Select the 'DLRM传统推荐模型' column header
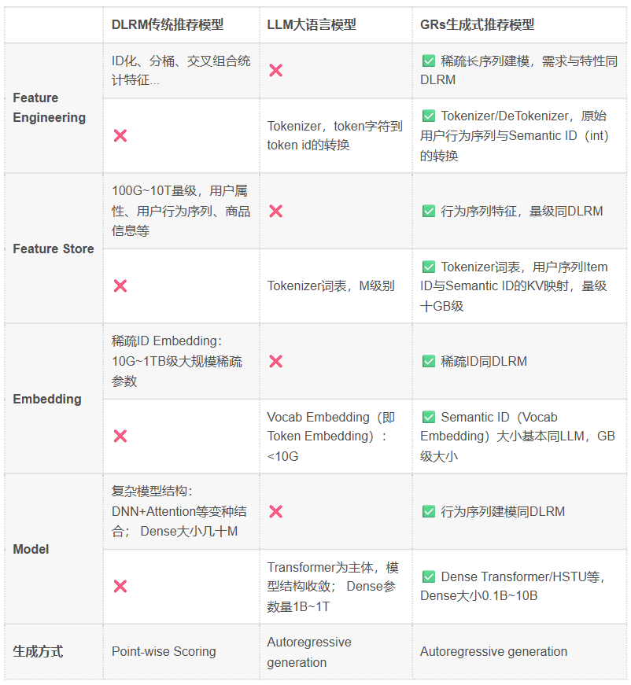Screen dimensions: 631x685 pyautogui.click(x=168, y=25)
